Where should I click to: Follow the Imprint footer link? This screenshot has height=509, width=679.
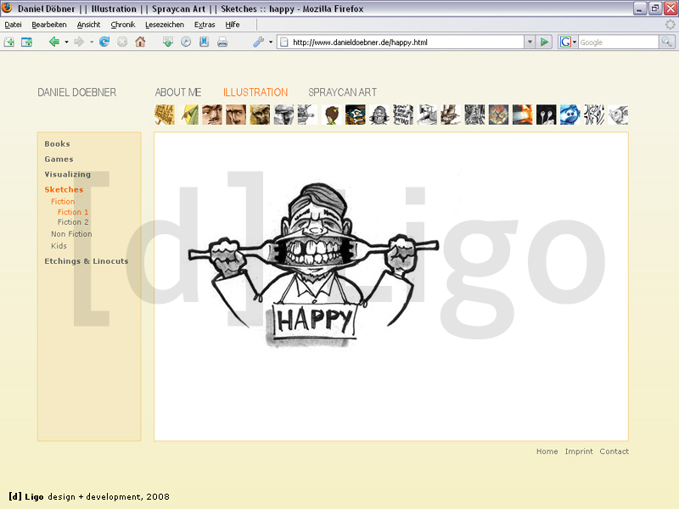click(579, 451)
